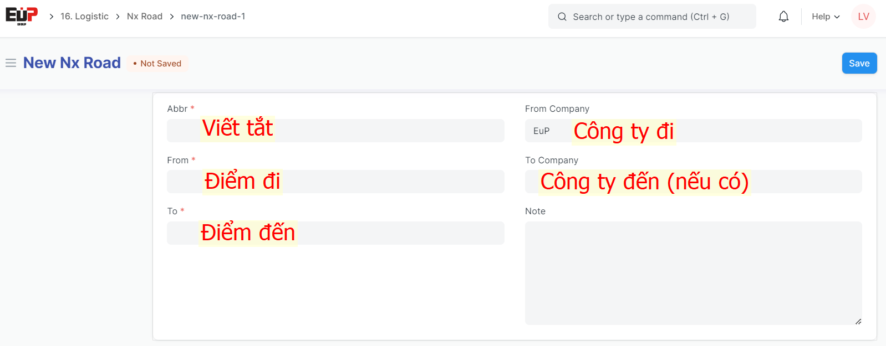Expand the Help dropdown menu
The width and height of the screenshot is (886, 346).
tap(825, 17)
